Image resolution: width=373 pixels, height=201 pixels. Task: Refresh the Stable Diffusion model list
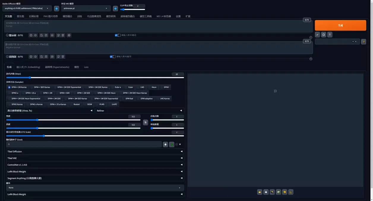[x=56, y=9]
